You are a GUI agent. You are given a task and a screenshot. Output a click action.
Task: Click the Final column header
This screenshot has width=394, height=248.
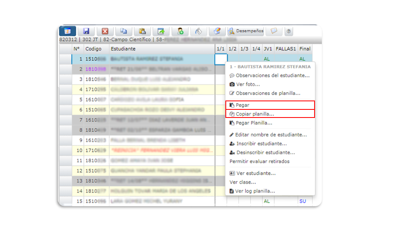(x=305, y=49)
